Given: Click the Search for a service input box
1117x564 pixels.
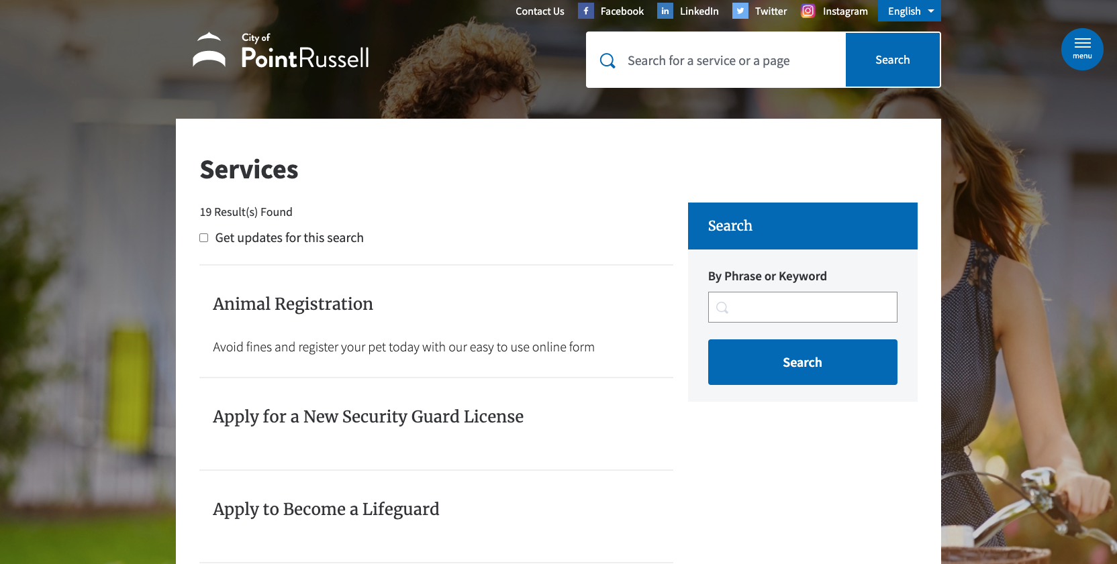Looking at the screenshot, I should tap(712, 60).
